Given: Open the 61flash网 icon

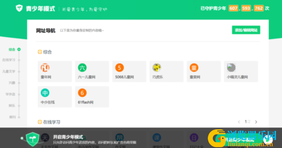Looking at the screenshot, I should 82,93.
